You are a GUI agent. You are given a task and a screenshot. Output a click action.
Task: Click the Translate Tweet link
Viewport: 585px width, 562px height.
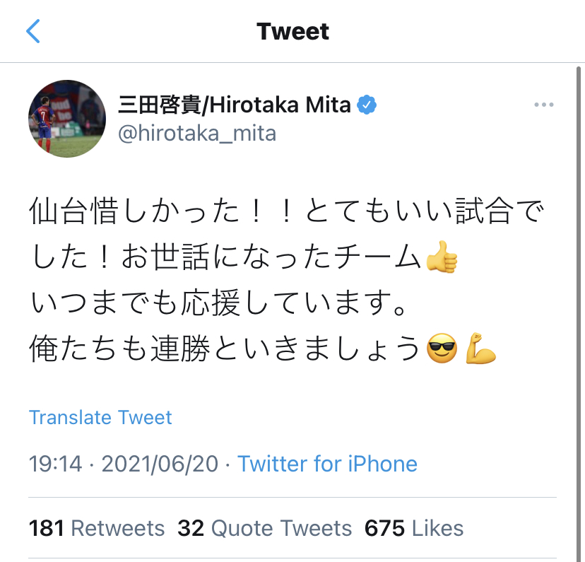point(100,417)
